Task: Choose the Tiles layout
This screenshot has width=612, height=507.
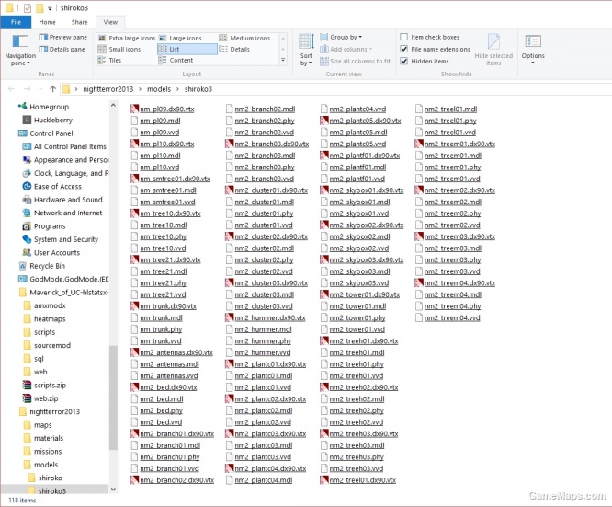Action: [109, 60]
